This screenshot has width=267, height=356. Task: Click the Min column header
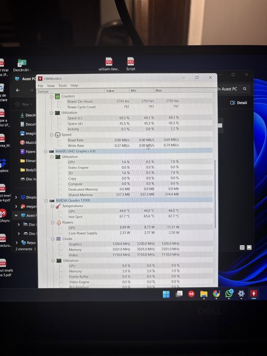point(141,91)
